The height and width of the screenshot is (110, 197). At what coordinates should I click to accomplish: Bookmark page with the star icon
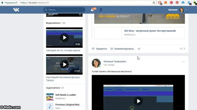coord(154,3)
